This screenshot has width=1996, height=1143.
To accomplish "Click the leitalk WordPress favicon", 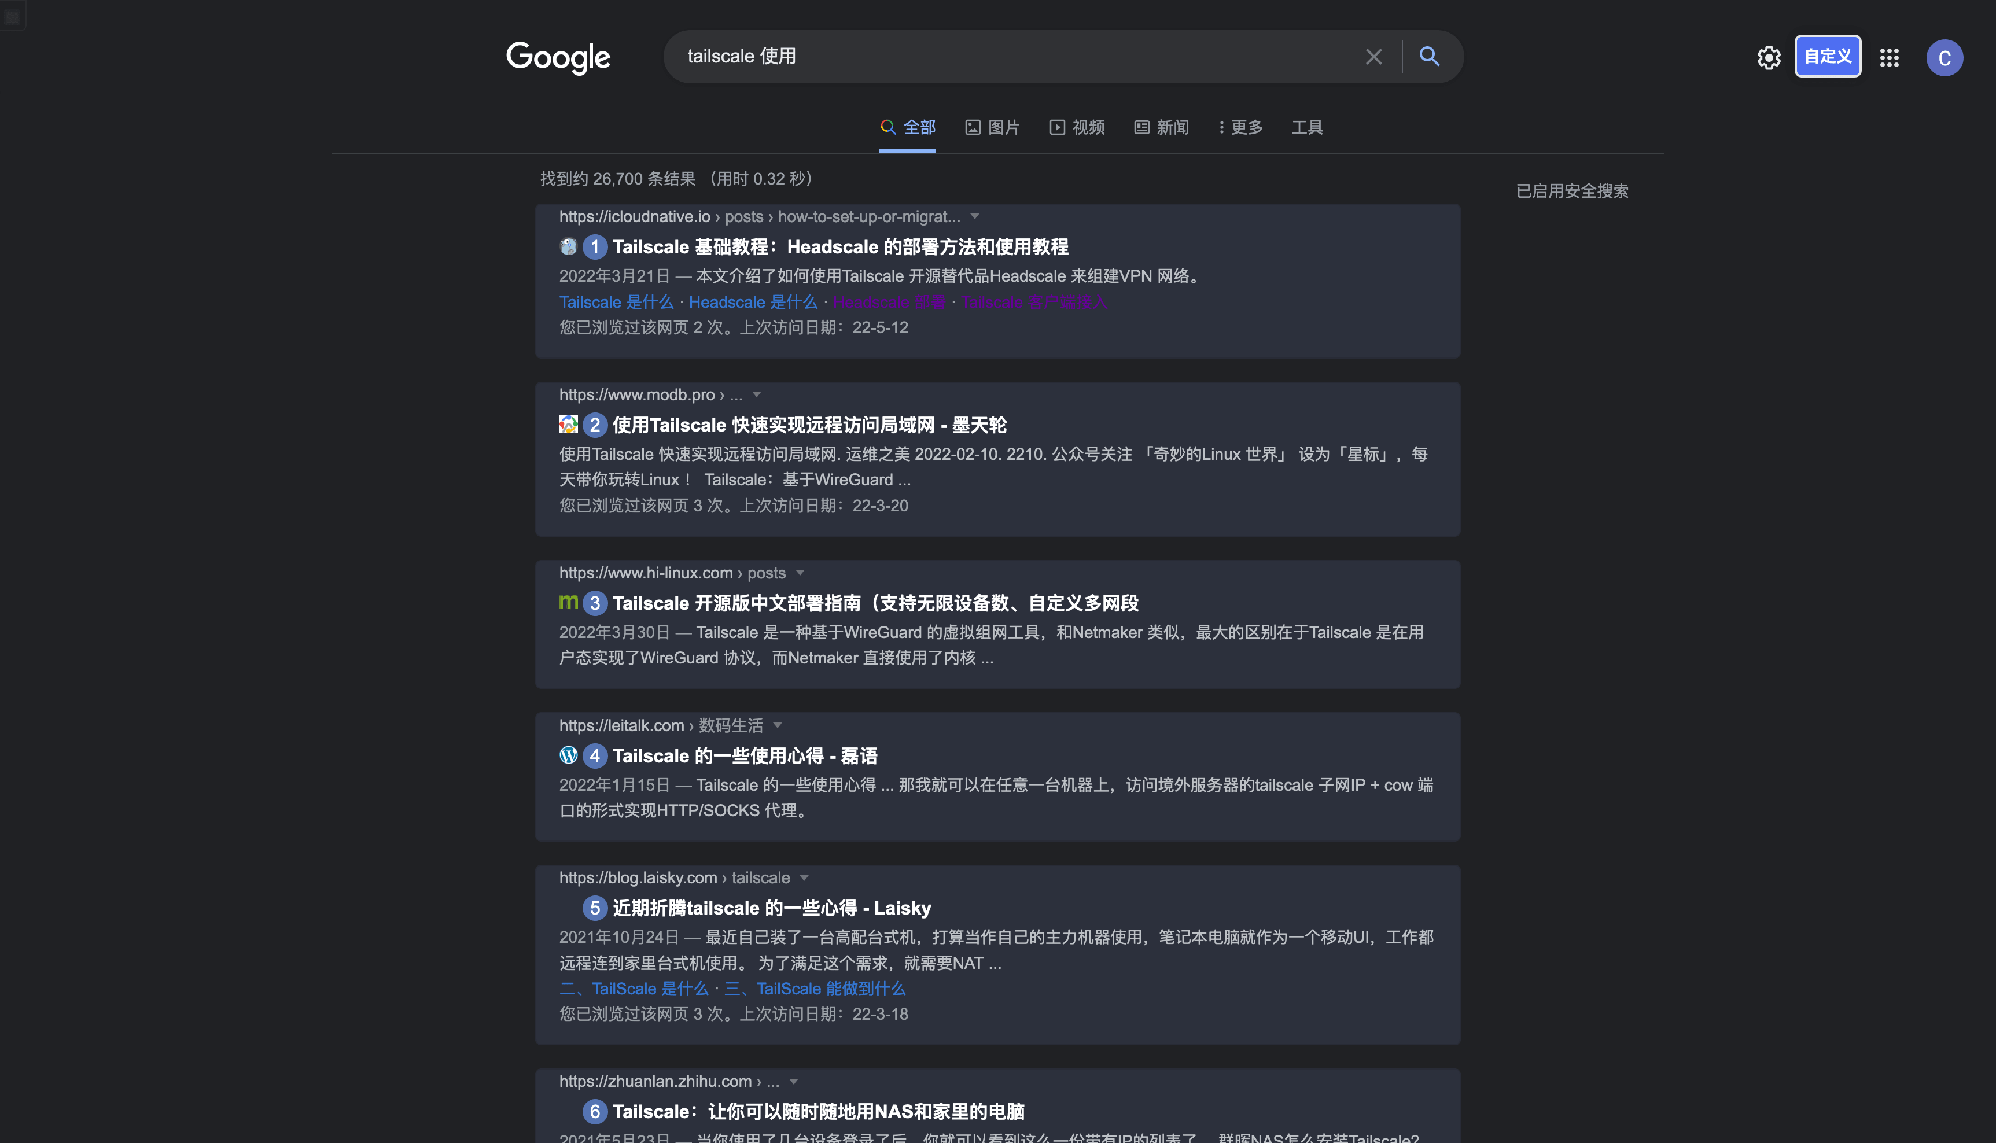I will pos(569,755).
